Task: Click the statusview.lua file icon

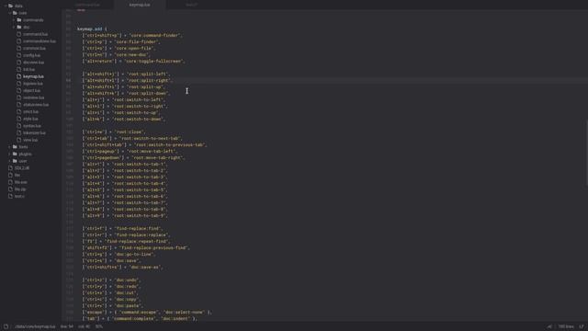Action: click(x=18, y=105)
